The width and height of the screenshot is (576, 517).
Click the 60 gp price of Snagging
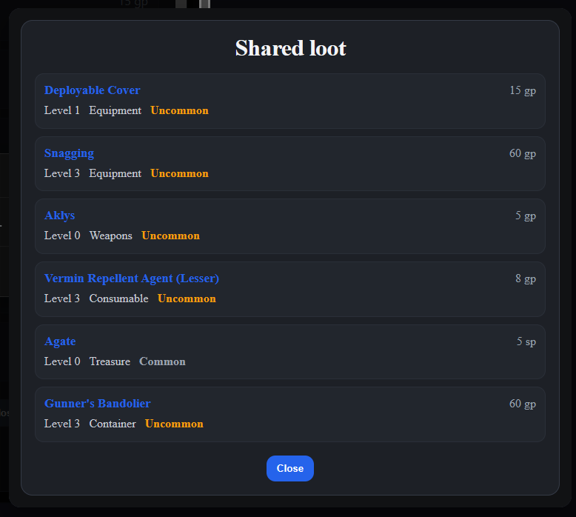pos(523,153)
